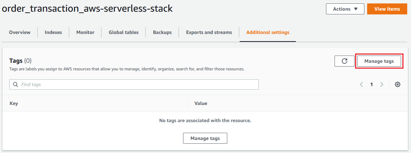Click the View items button
Viewport: 411px width, 153px height.
(x=387, y=9)
